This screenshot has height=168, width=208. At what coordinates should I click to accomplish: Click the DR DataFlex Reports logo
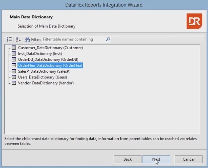(x=194, y=22)
